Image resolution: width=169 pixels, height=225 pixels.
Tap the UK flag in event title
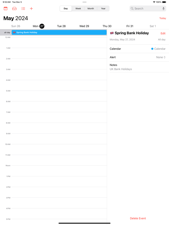tap(112, 33)
